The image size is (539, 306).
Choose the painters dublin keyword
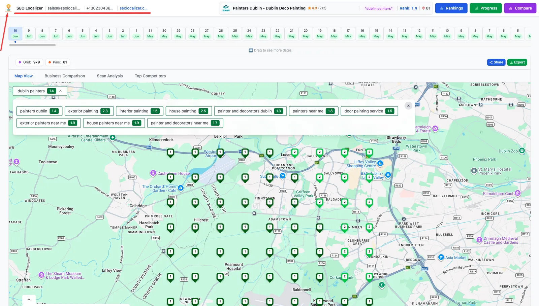[x=39, y=111]
